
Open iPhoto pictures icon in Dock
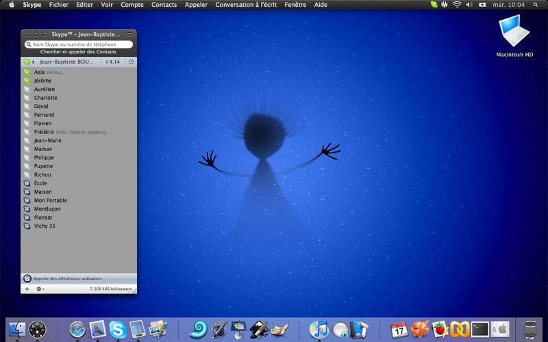coord(158,330)
